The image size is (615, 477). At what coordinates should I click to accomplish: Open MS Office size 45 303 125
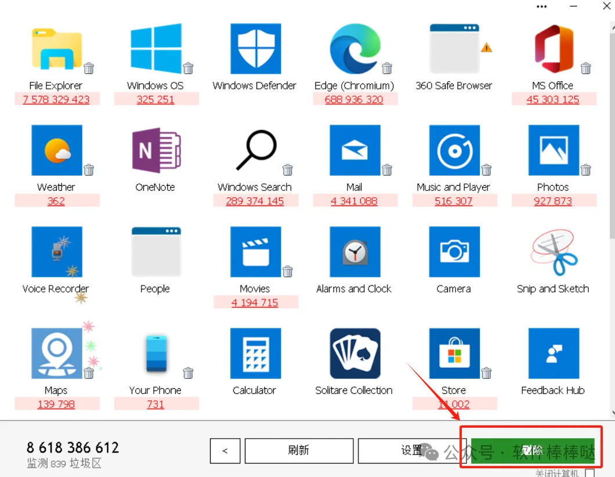click(x=553, y=100)
